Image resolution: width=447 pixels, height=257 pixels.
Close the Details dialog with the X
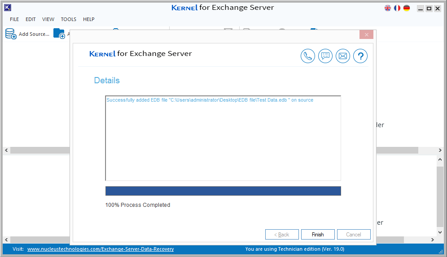(366, 35)
